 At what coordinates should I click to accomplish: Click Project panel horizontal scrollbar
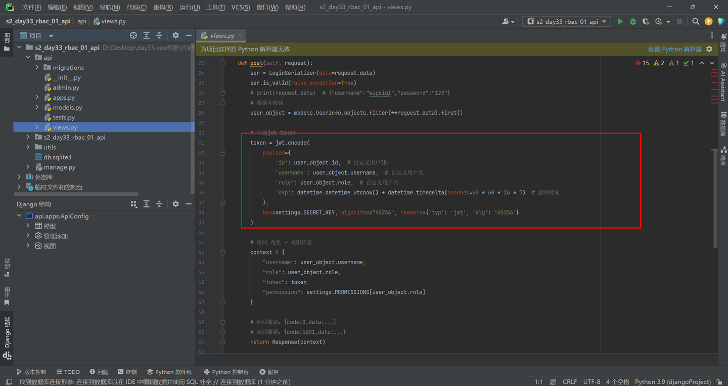pos(76,194)
